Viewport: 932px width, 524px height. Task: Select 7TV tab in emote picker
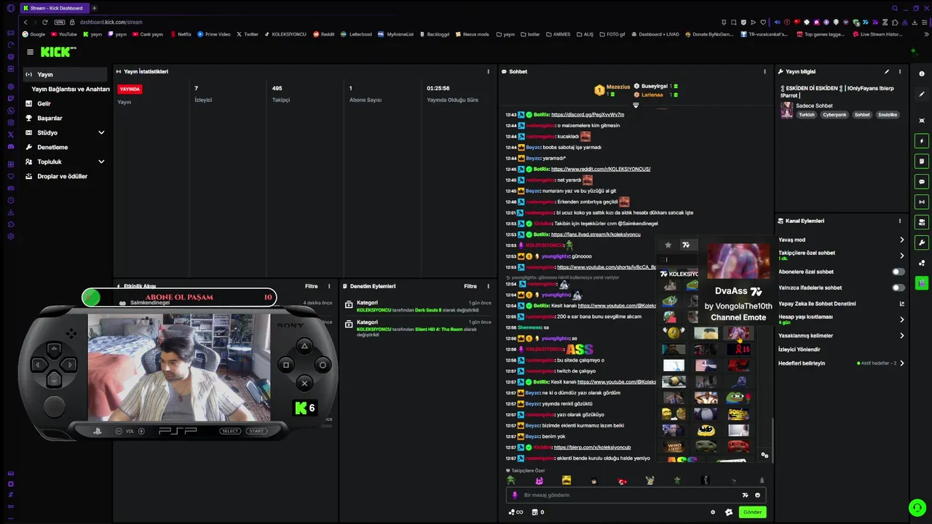coord(685,245)
